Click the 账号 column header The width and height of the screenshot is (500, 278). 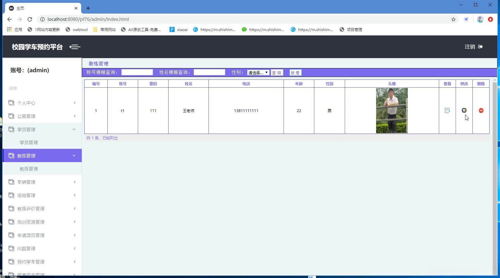[123, 84]
